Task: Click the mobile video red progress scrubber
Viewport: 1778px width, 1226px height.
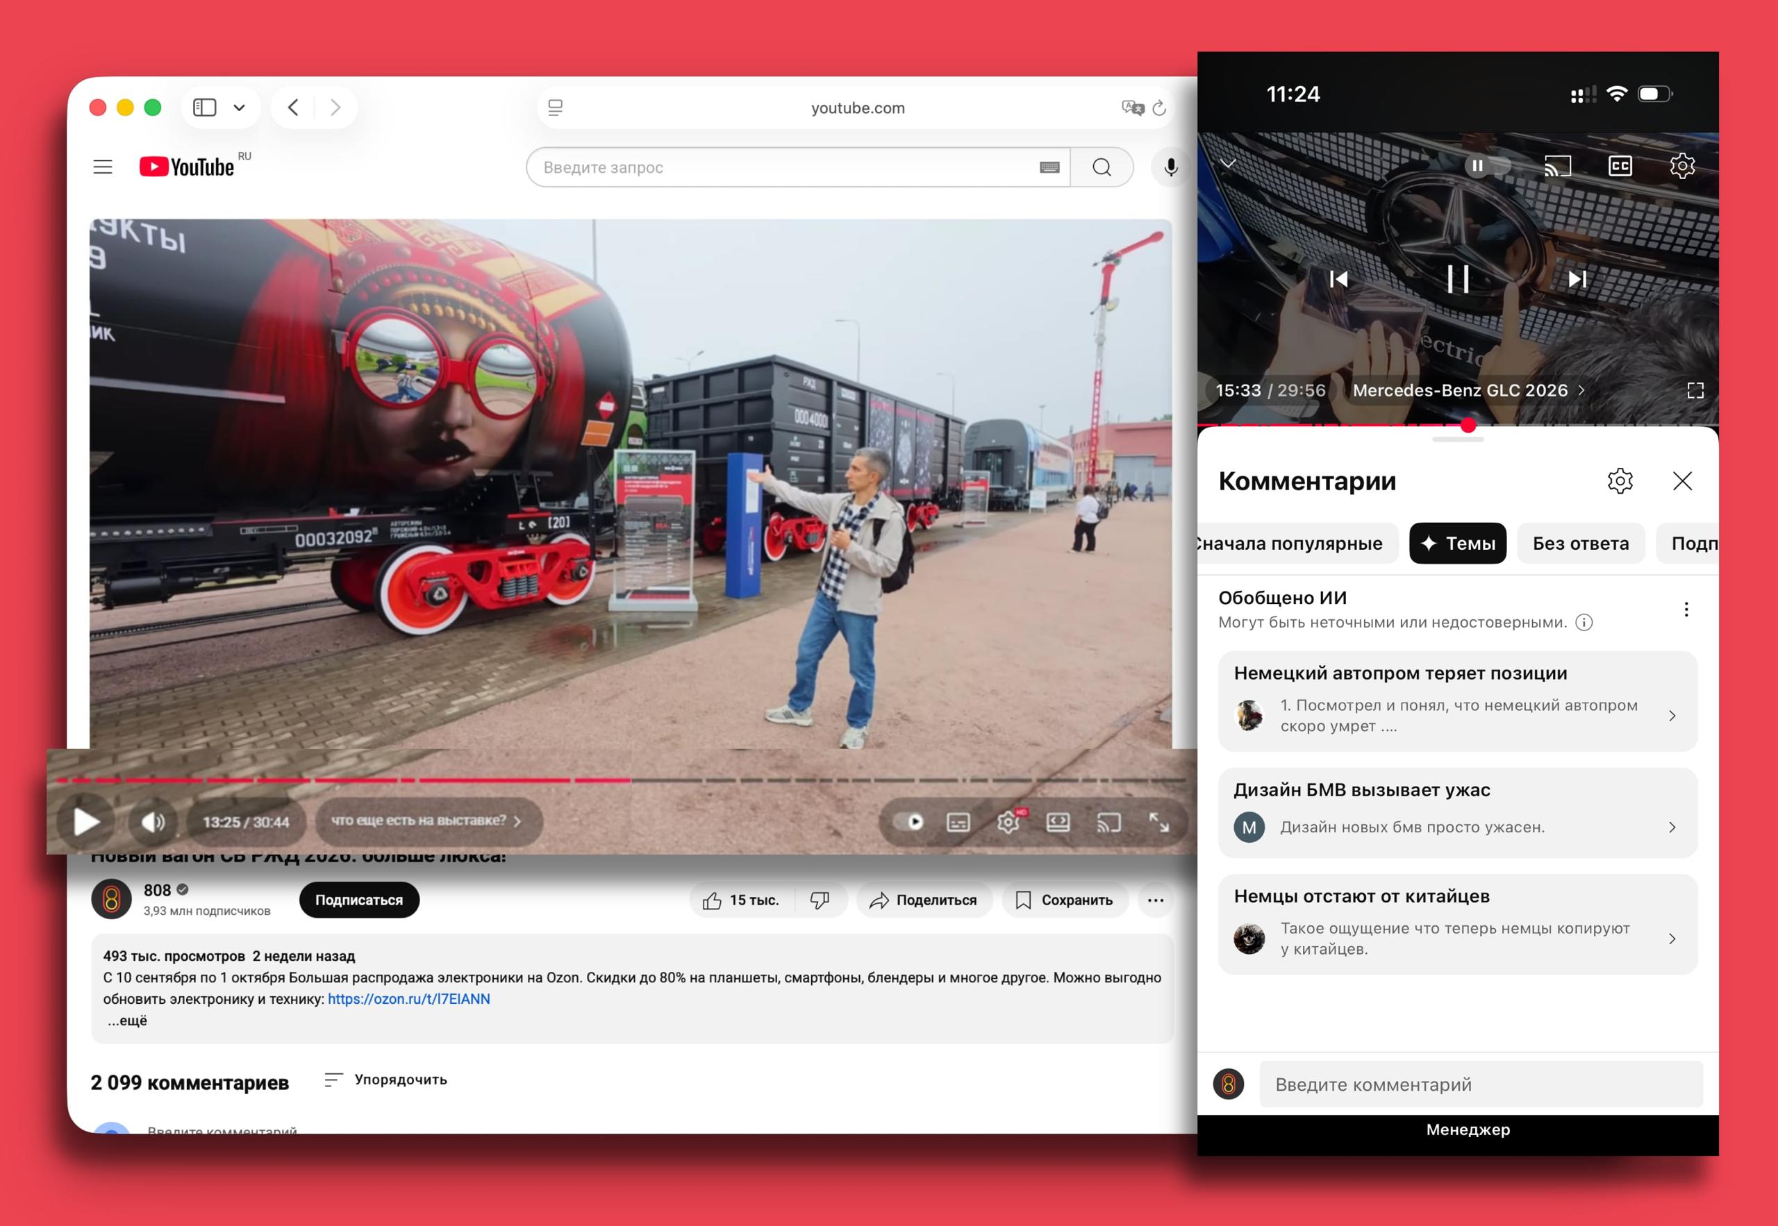Action: [1468, 426]
